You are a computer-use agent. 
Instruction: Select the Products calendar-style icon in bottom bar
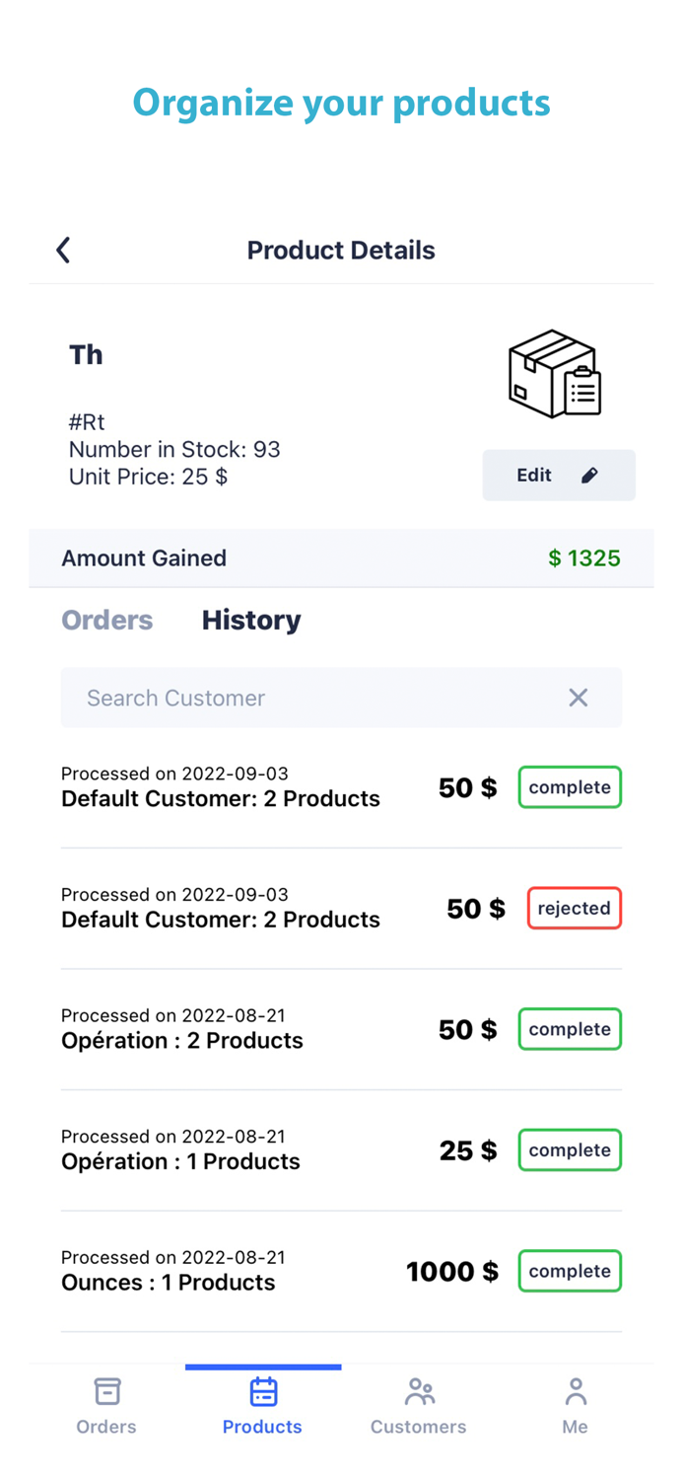(x=262, y=1391)
